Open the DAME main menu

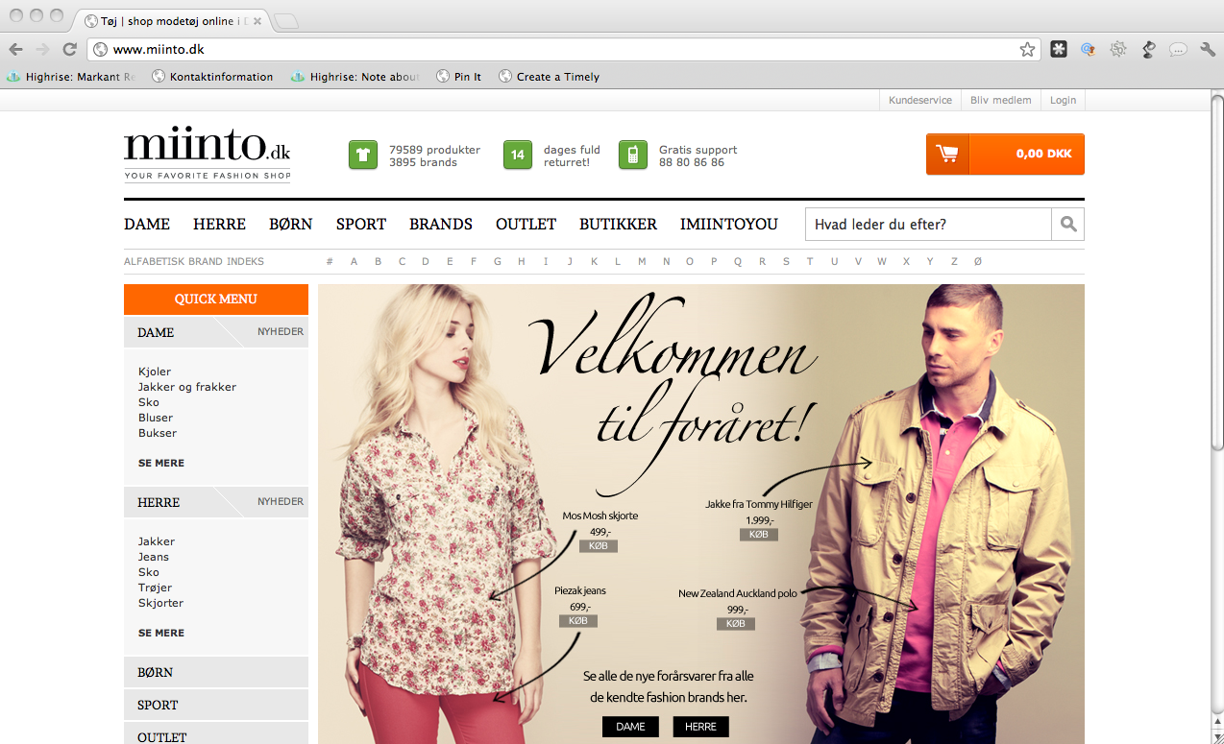point(147,224)
